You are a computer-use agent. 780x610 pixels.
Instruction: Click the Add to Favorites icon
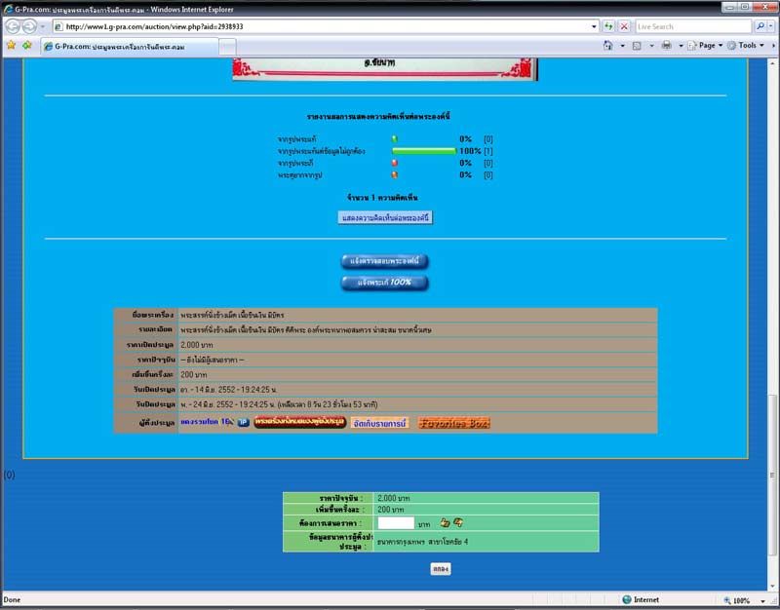point(27,45)
